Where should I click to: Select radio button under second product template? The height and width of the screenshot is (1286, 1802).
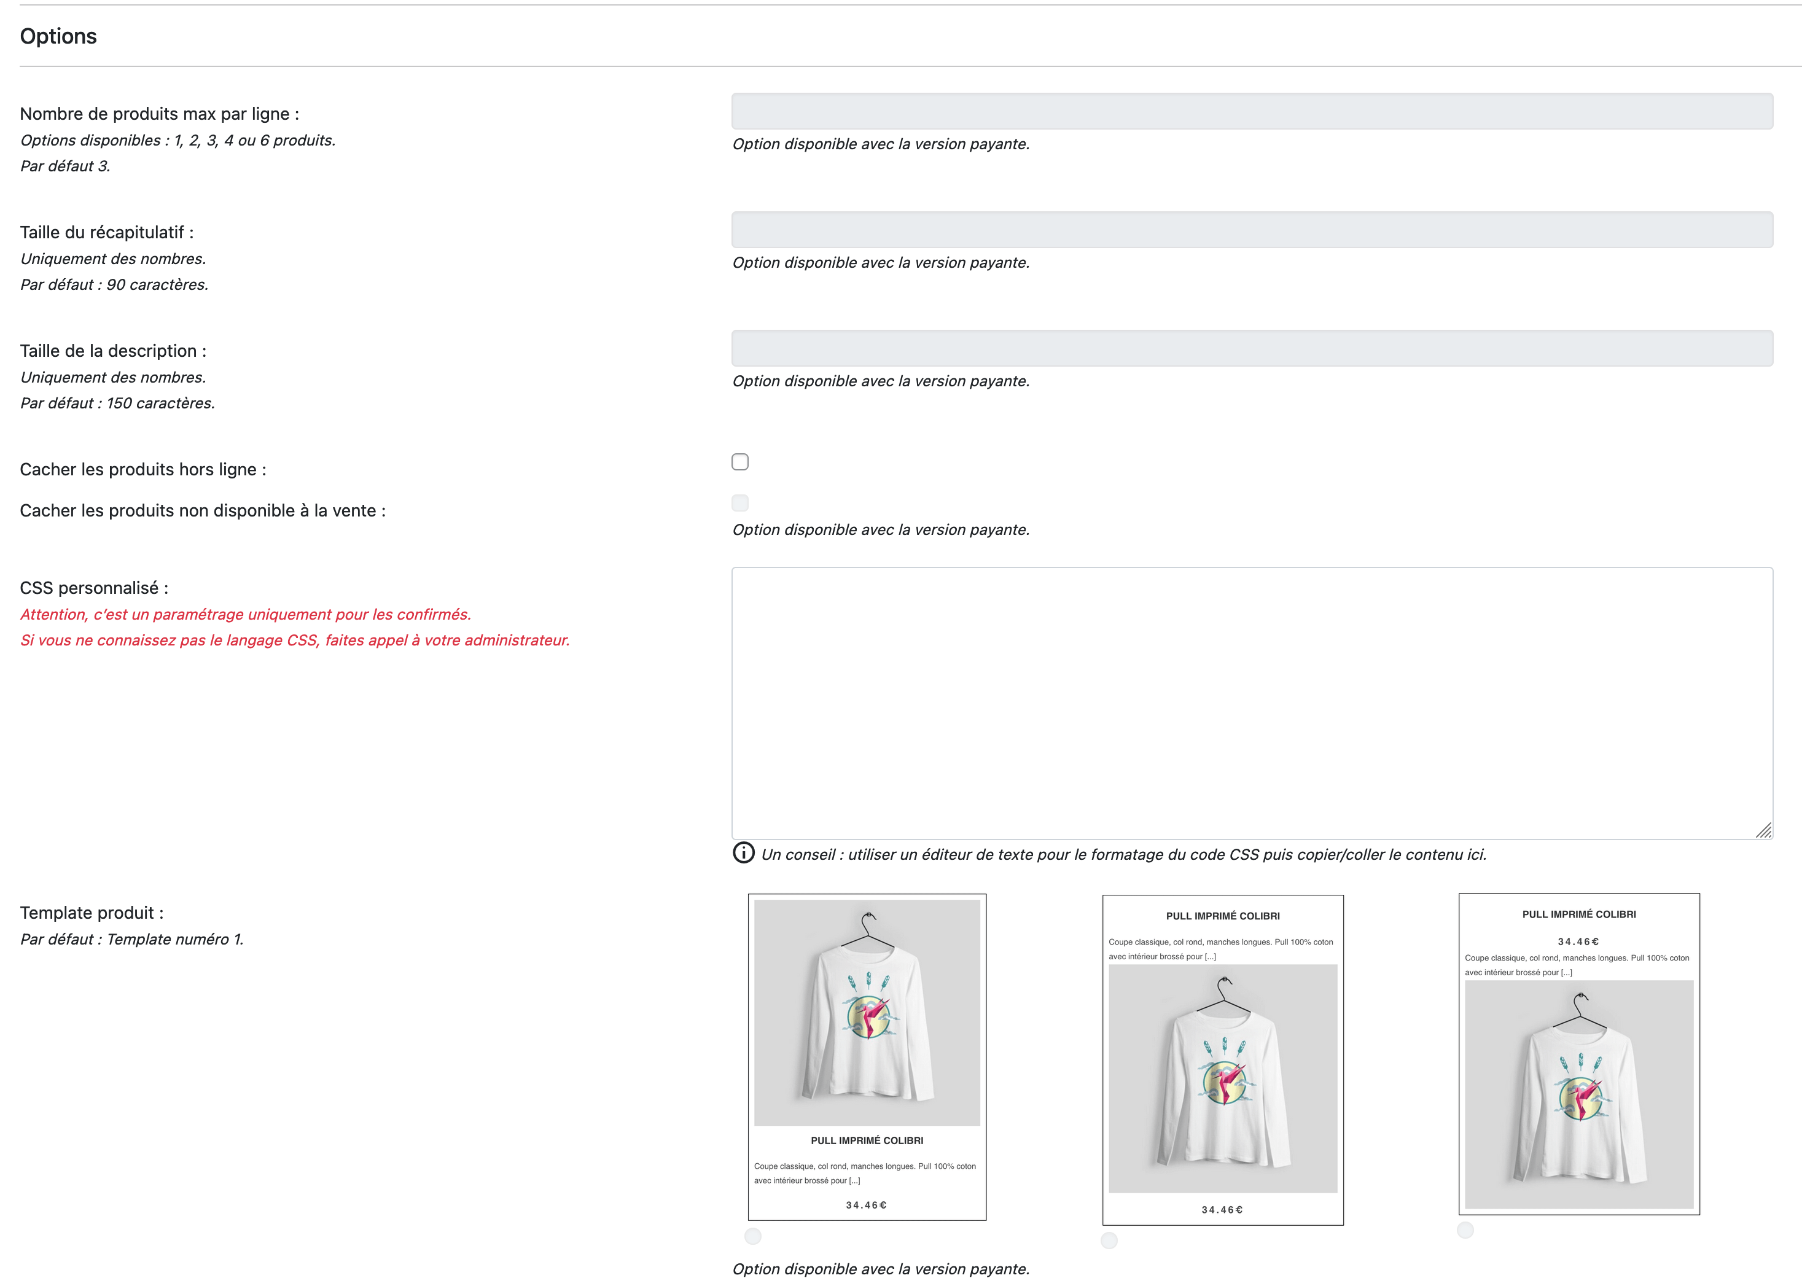[1109, 1241]
